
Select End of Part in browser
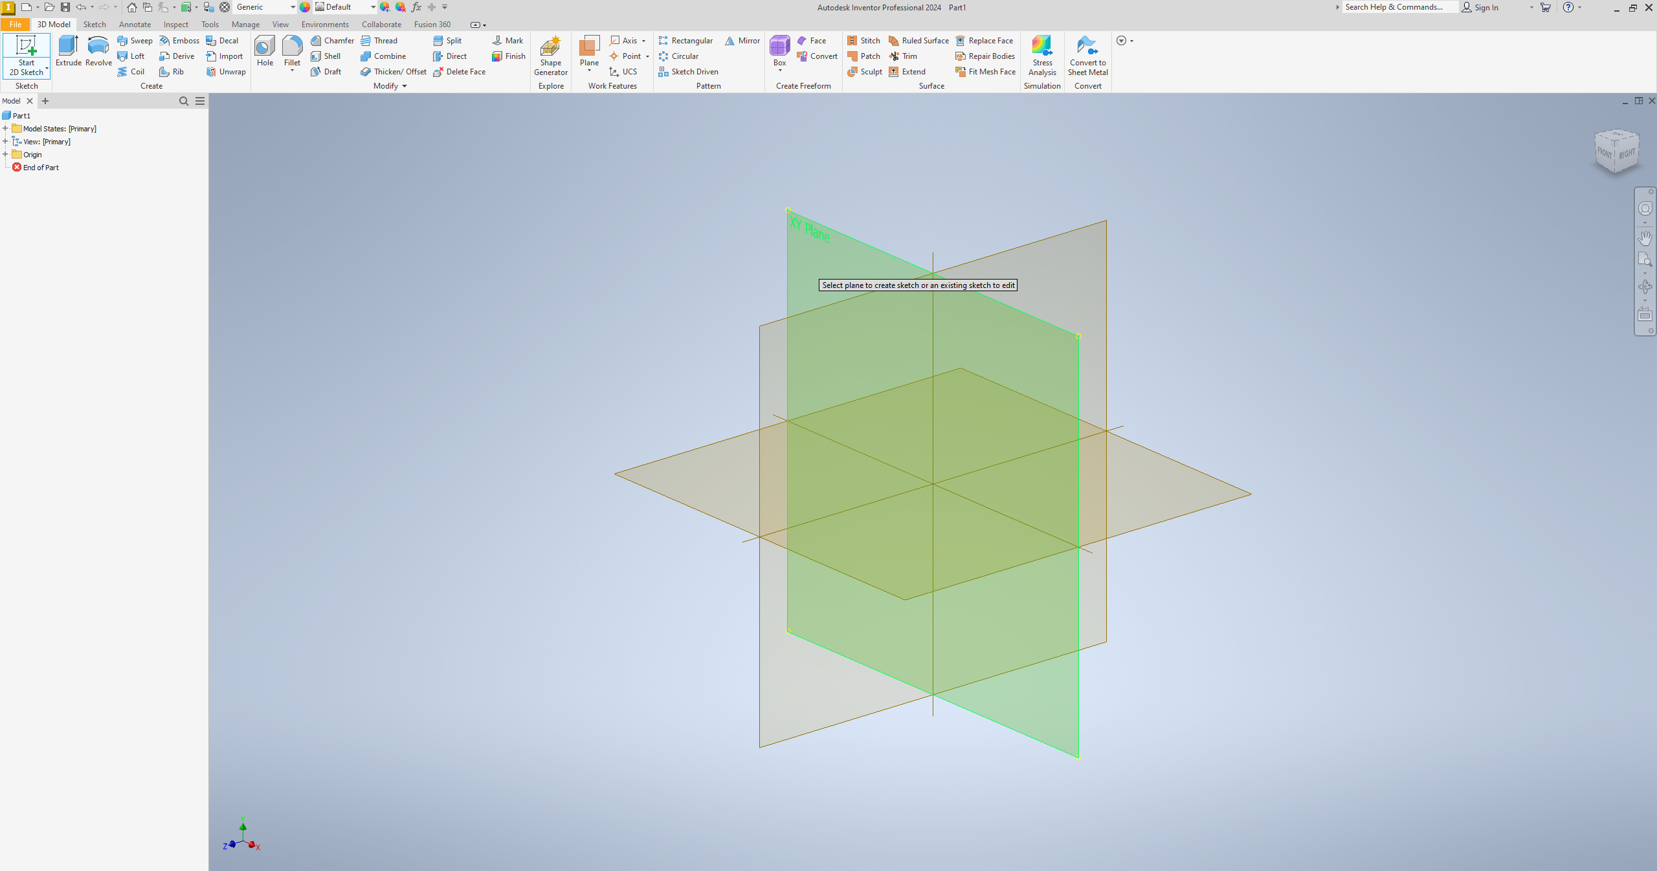click(x=36, y=167)
